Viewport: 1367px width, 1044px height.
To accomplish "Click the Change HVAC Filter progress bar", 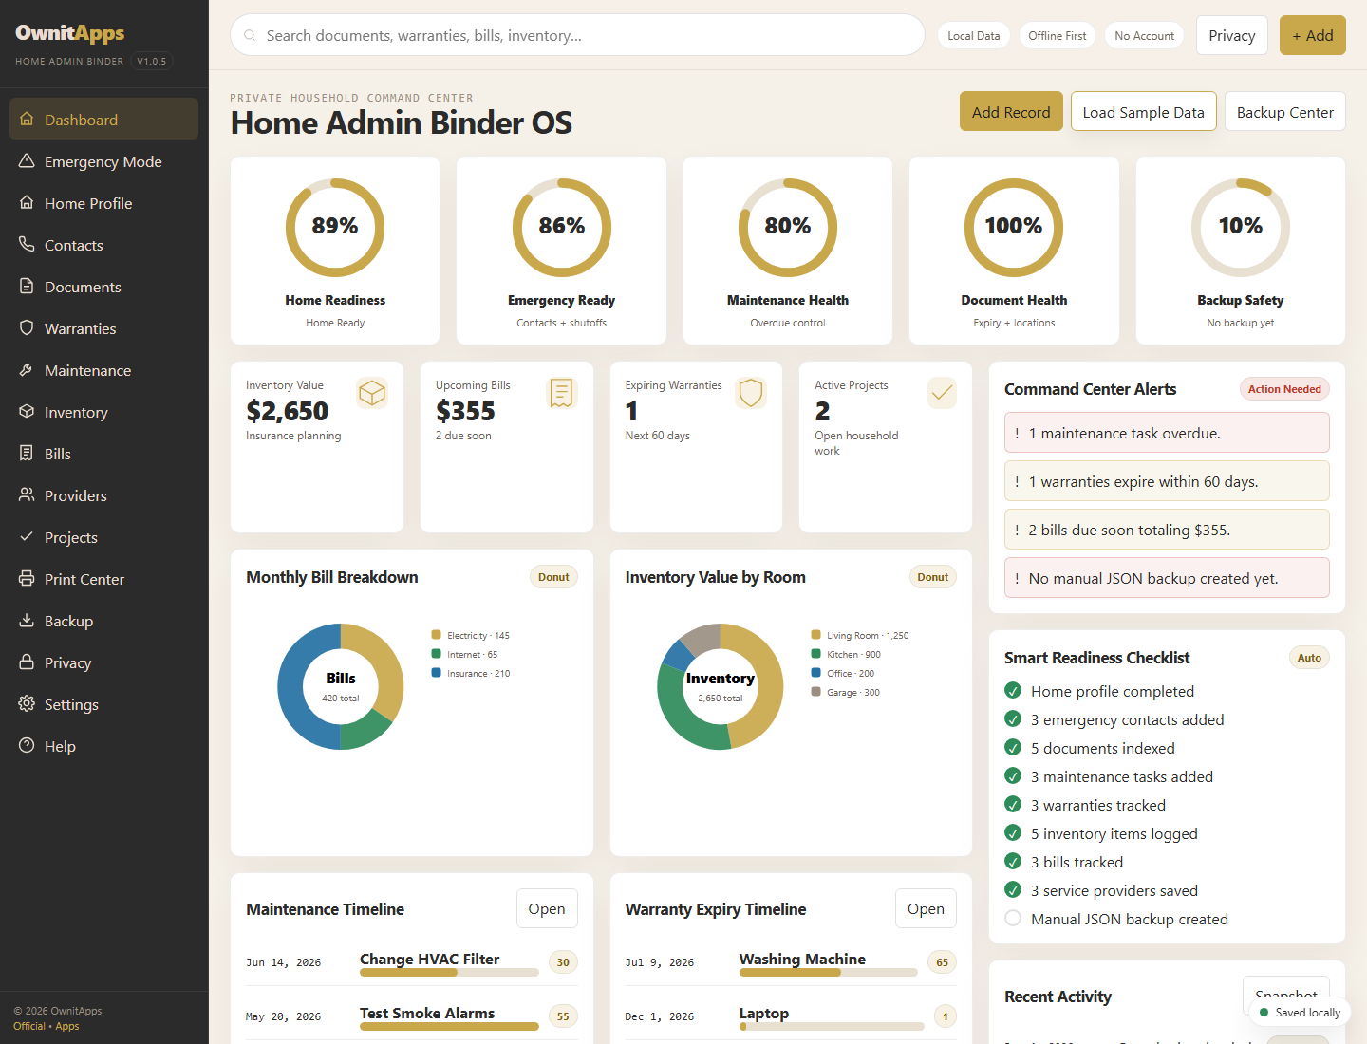I will (449, 972).
